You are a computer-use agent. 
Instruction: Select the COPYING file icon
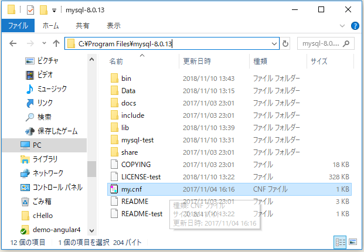point(114,164)
